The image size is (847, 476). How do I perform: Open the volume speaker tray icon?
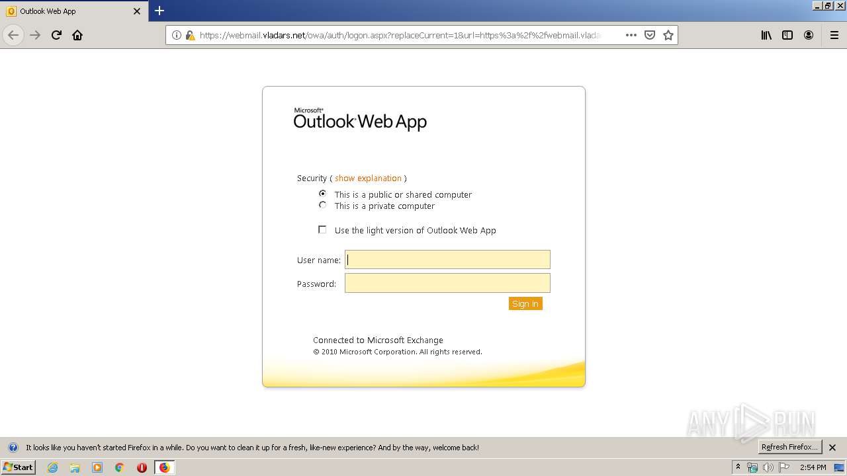(x=768, y=467)
